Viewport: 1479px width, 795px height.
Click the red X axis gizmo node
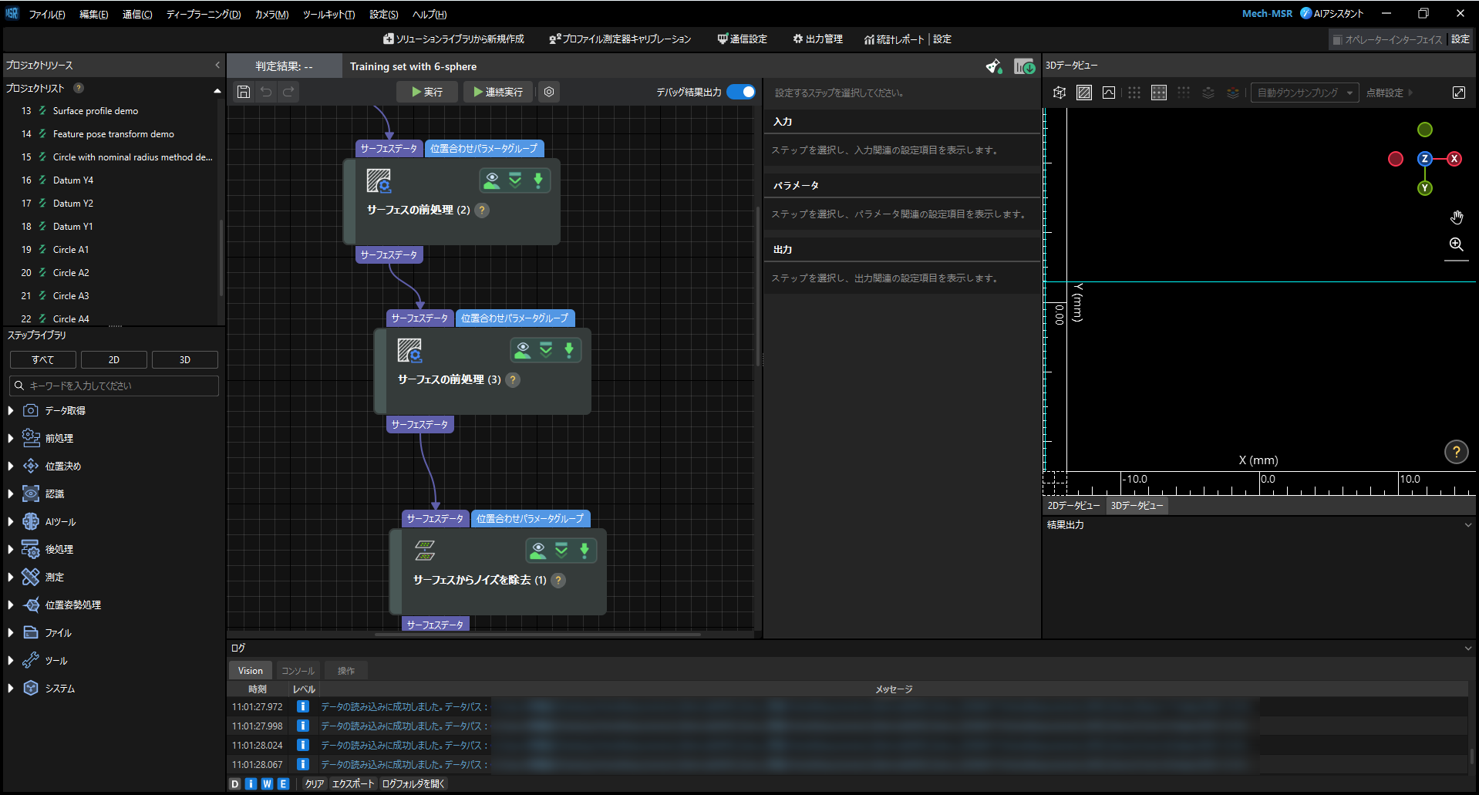[x=1454, y=159]
